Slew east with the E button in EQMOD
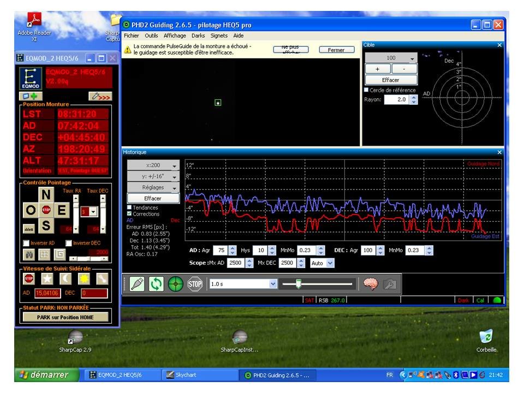524x393 pixels. (62, 210)
